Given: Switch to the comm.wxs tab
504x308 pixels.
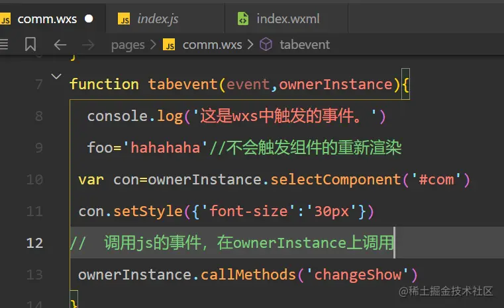Looking at the screenshot, I should tap(47, 19).
